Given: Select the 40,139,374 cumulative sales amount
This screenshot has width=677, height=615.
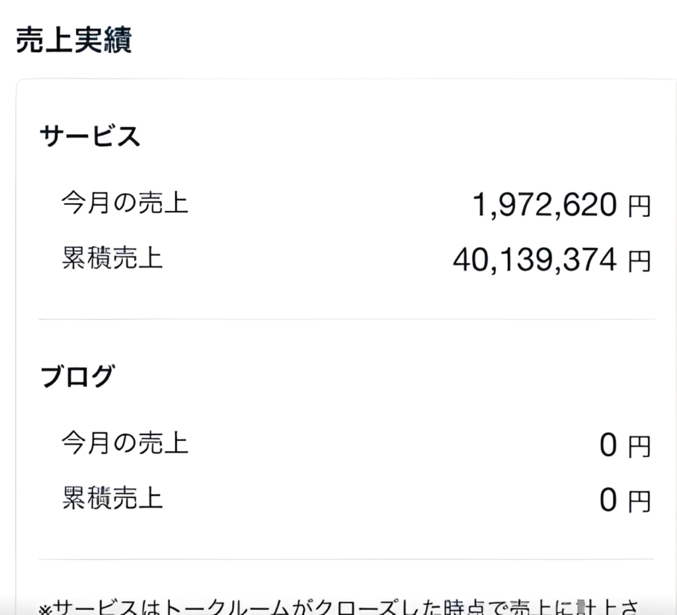Looking at the screenshot, I should click(534, 261).
